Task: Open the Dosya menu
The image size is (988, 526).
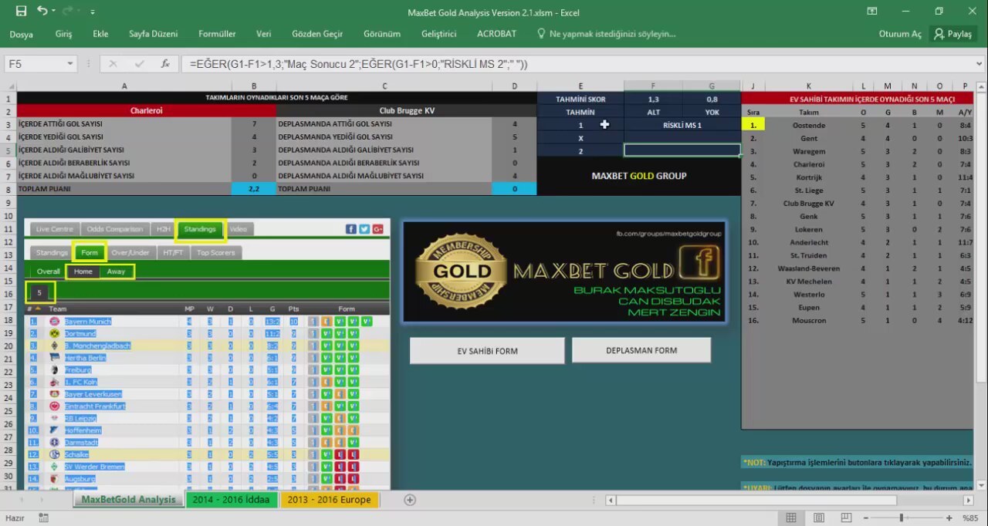Action: (x=22, y=34)
